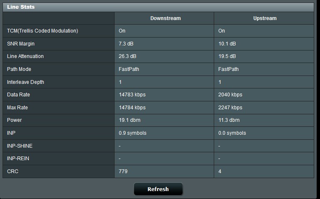Select the downstream FastPath value
The width and height of the screenshot is (320, 199).
tap(129, 69)
